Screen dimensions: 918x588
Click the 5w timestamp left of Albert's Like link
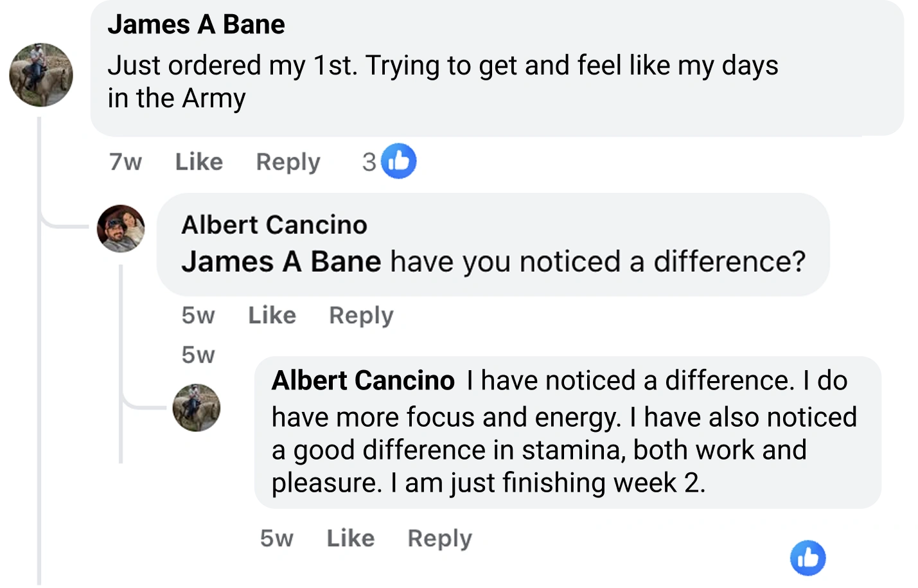coord(198,316)
